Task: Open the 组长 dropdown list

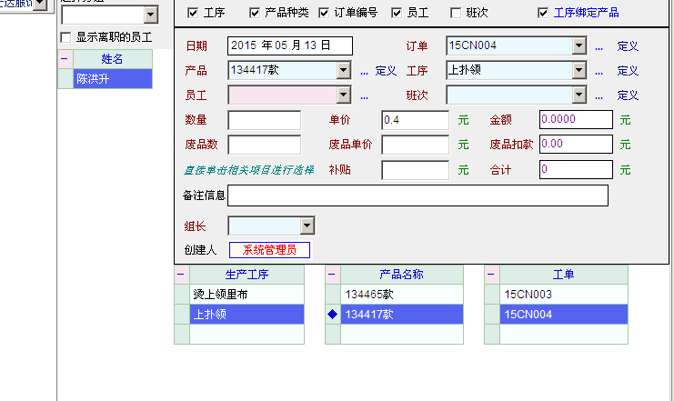Action: click(307, 226)
